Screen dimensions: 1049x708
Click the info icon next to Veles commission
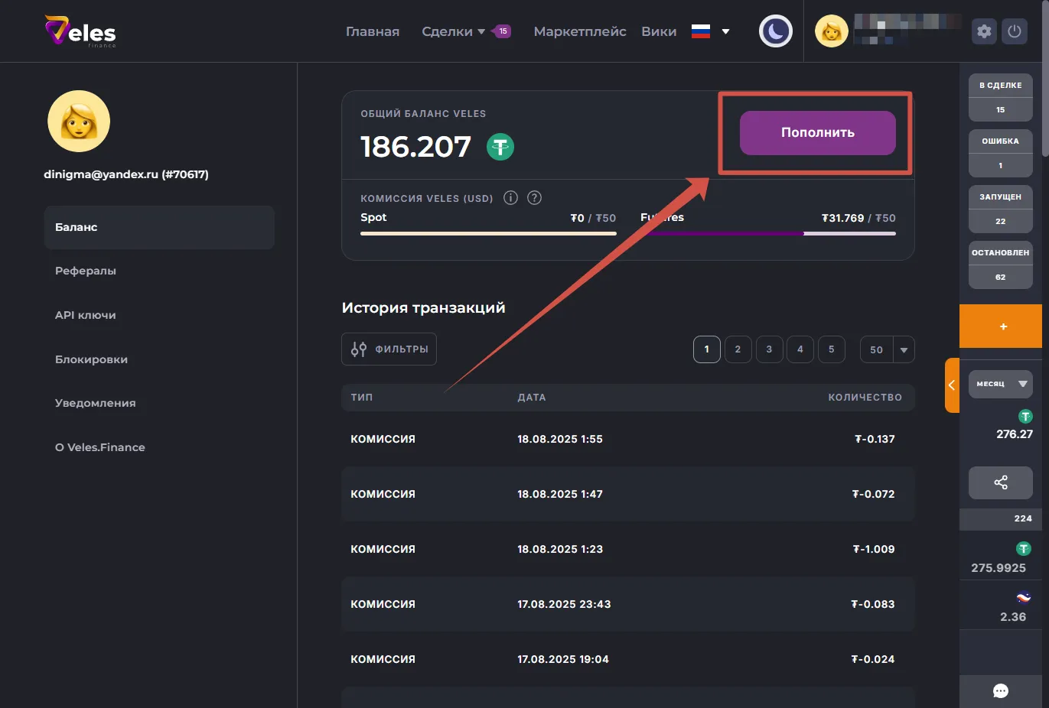(x=510, y=198)
